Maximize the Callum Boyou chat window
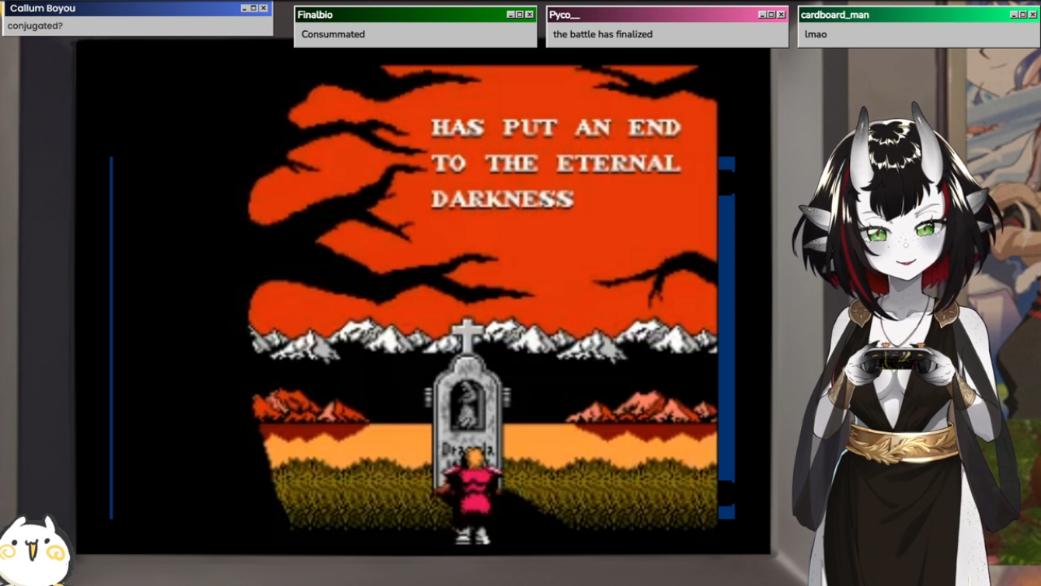 [254, 9]
